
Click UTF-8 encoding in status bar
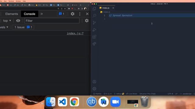click(170, 94)
